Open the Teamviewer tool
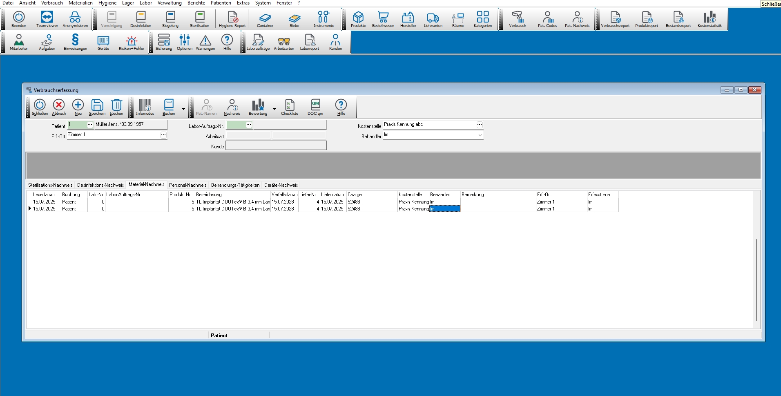This screenshot has height=396, width=781. (47, 19)
